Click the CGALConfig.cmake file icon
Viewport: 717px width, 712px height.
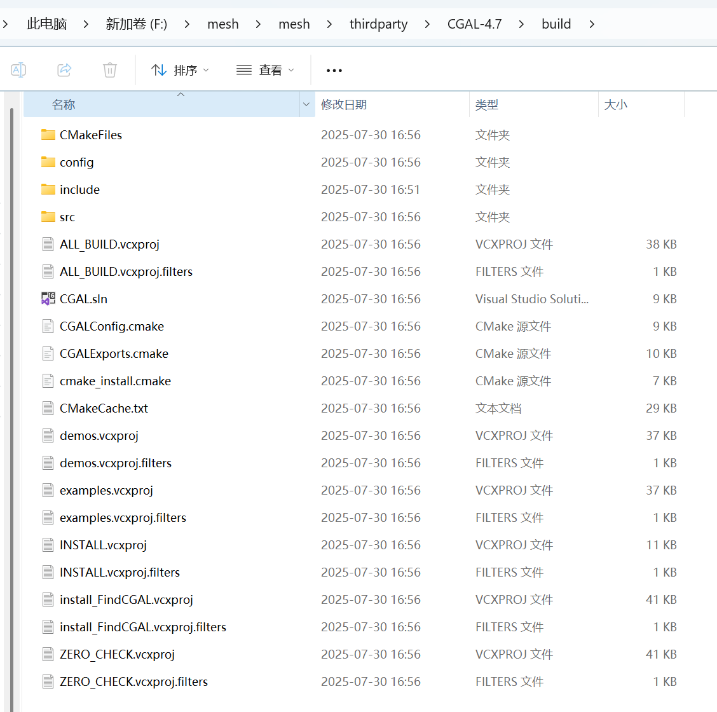coord(48,326)
